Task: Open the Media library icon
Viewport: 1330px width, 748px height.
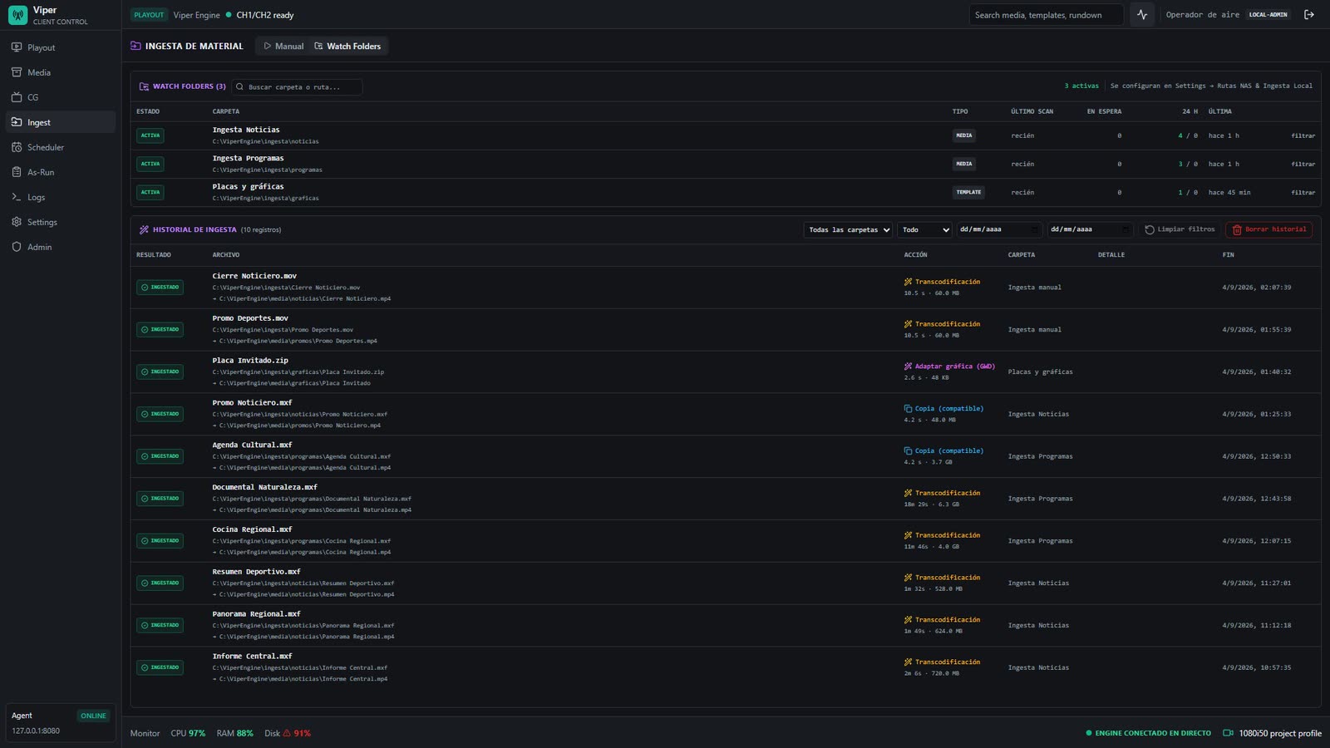Action: pos(17,72)
